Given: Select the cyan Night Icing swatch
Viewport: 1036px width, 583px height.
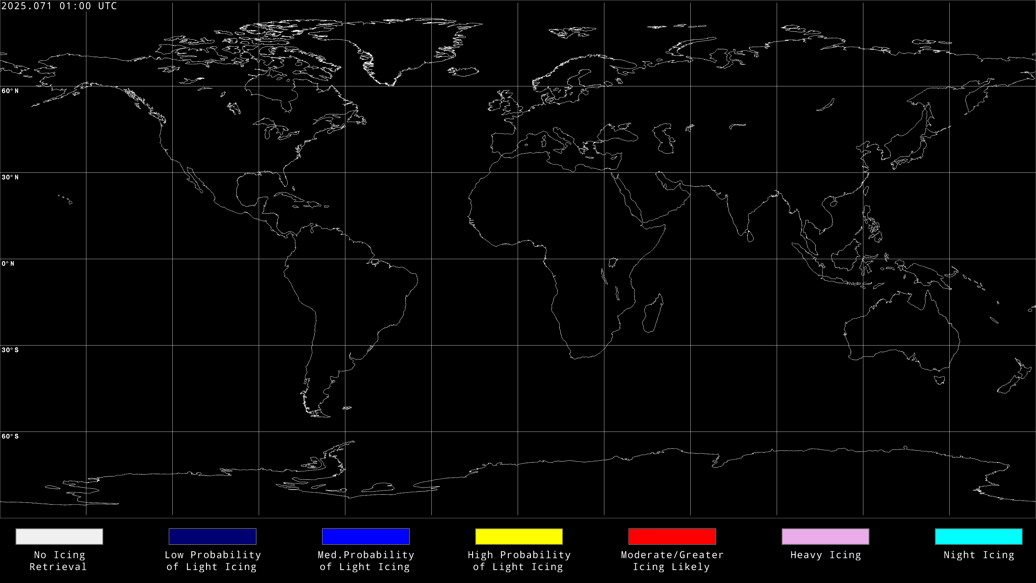Looking at the screenshot, I should point(979,536).
